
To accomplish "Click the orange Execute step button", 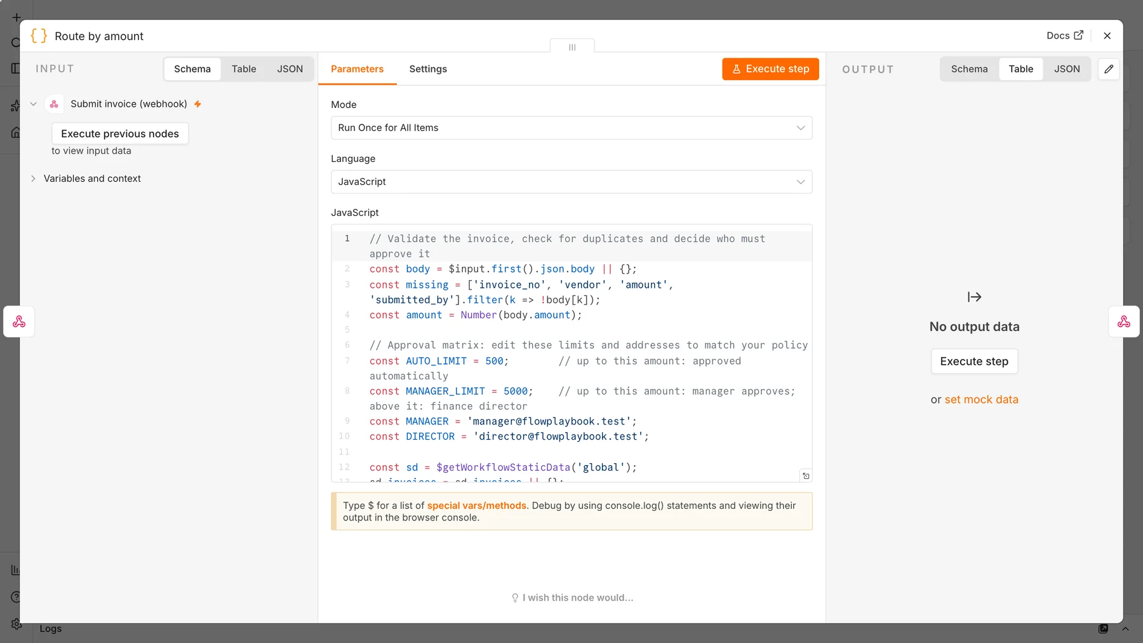I will [x=770, y=69].
